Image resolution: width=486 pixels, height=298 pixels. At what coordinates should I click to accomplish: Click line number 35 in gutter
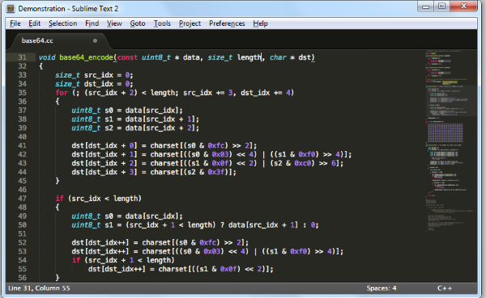pos(23,93)
